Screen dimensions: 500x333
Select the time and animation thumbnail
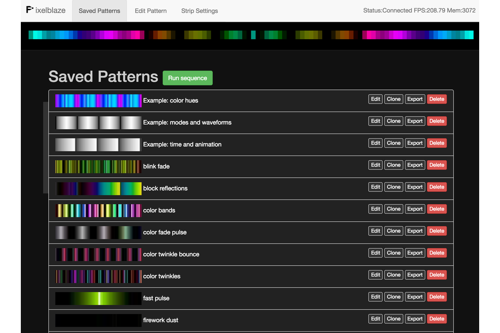[98, 145]
